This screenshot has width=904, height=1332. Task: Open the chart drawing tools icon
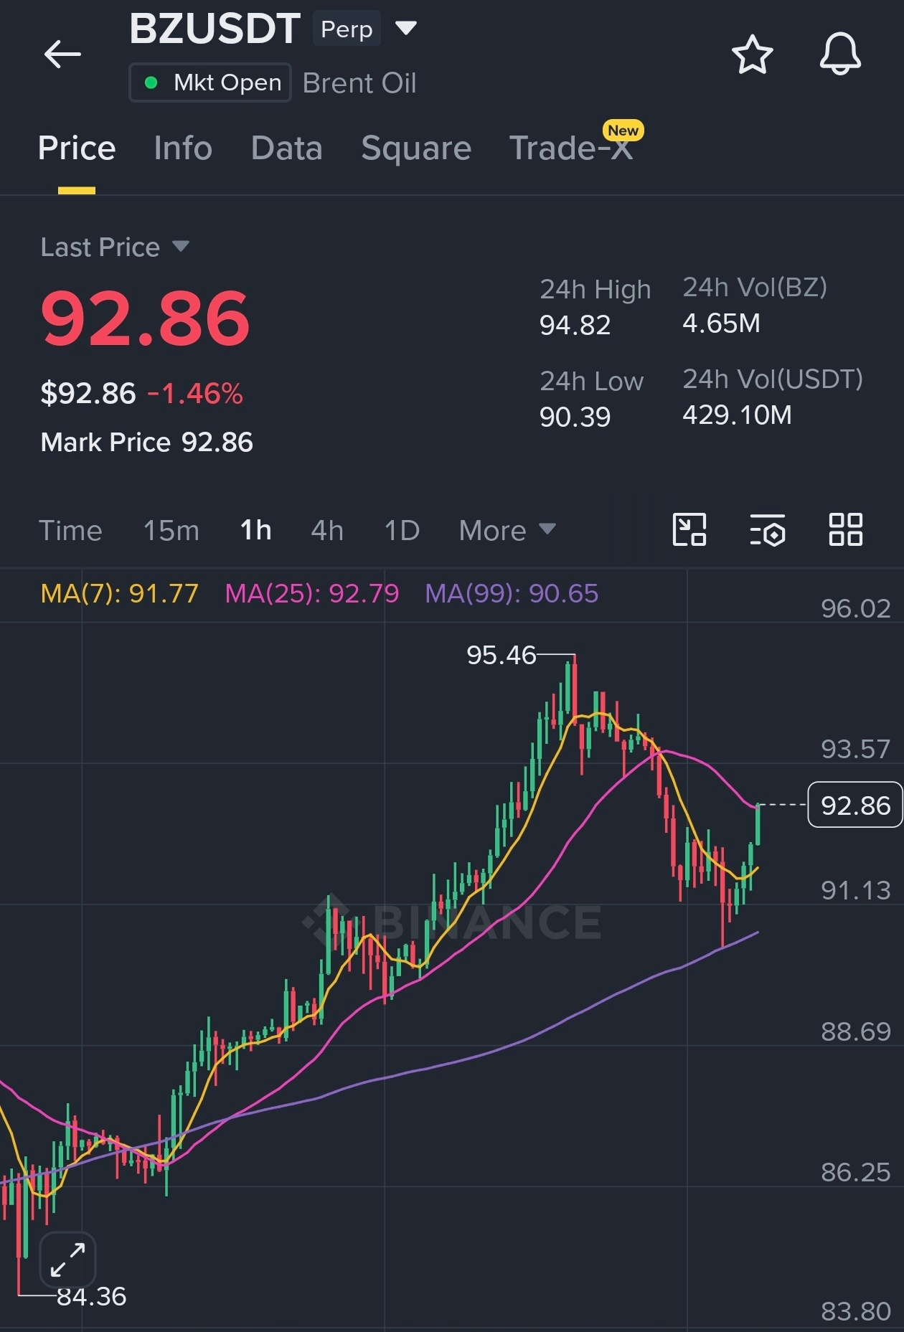pyautogui.click(x=689, y=530)
